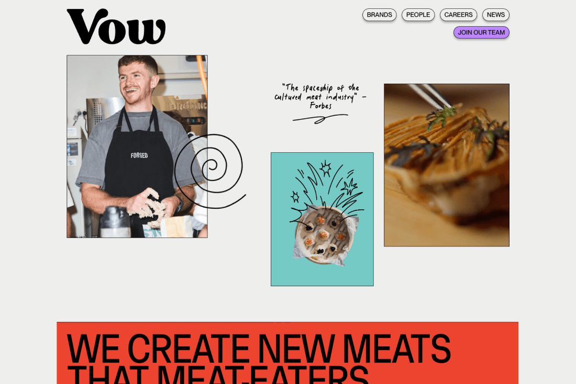Image resolution: width=576 pixels, height=384 pixels.
Task: Click the WE CREATE NEW MEATS headline
Action: pyautogui.click(x=259, y=348)
